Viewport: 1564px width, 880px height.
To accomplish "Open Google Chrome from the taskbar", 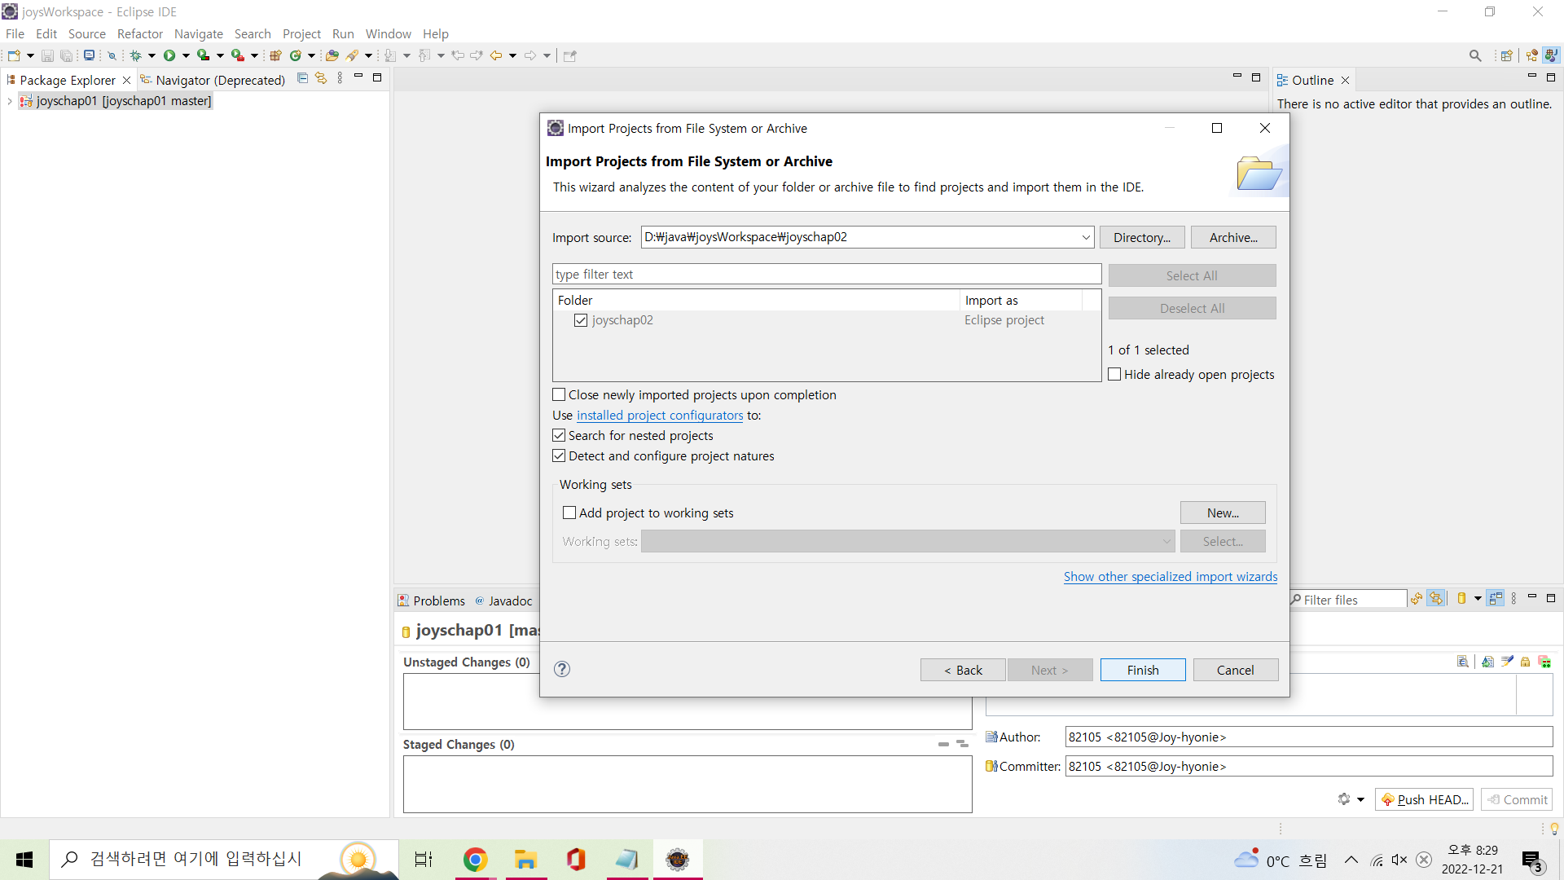I will 475,859.
